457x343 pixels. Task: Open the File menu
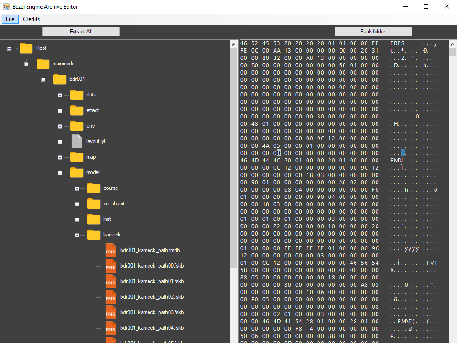pyautogui.click(x=10, y=19)
